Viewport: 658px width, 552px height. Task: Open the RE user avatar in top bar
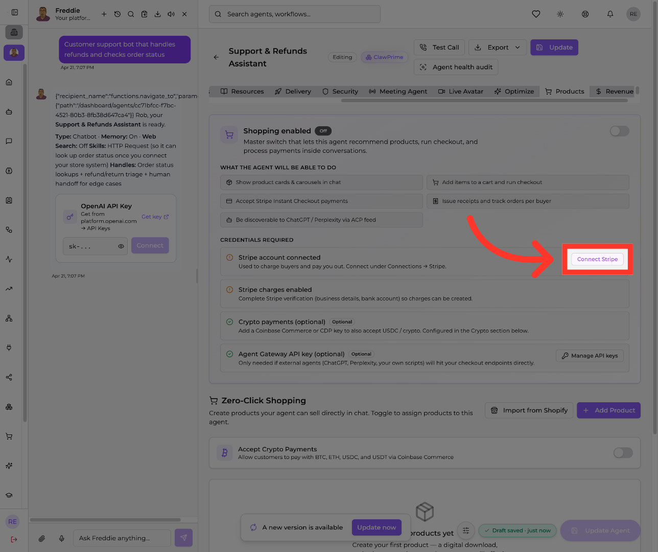(633, 14)
